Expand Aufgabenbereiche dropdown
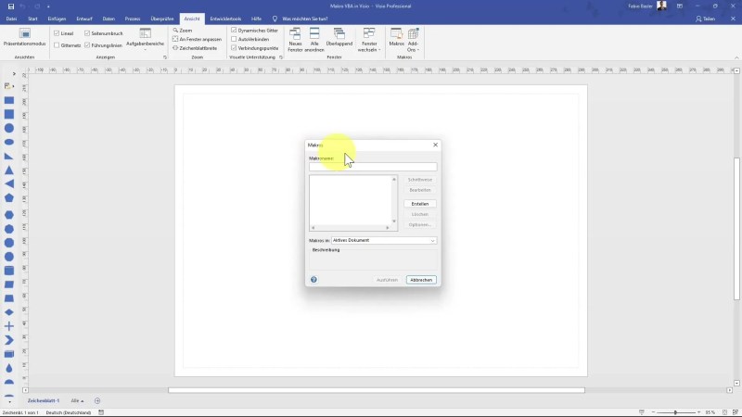 click(145, 40)
